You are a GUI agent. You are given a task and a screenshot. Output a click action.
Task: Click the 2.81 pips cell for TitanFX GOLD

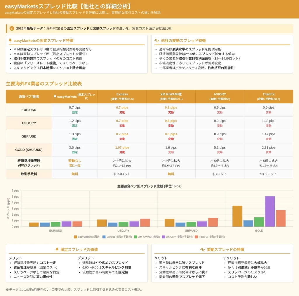pyautogui.click(x=269, y=150)
